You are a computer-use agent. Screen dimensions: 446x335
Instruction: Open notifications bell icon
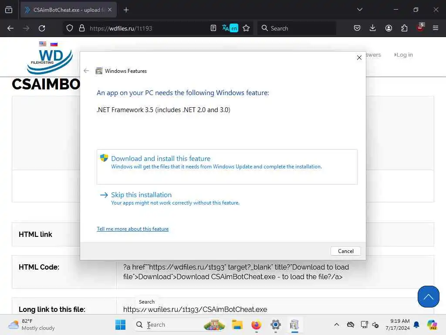click(x=416, y=325)
